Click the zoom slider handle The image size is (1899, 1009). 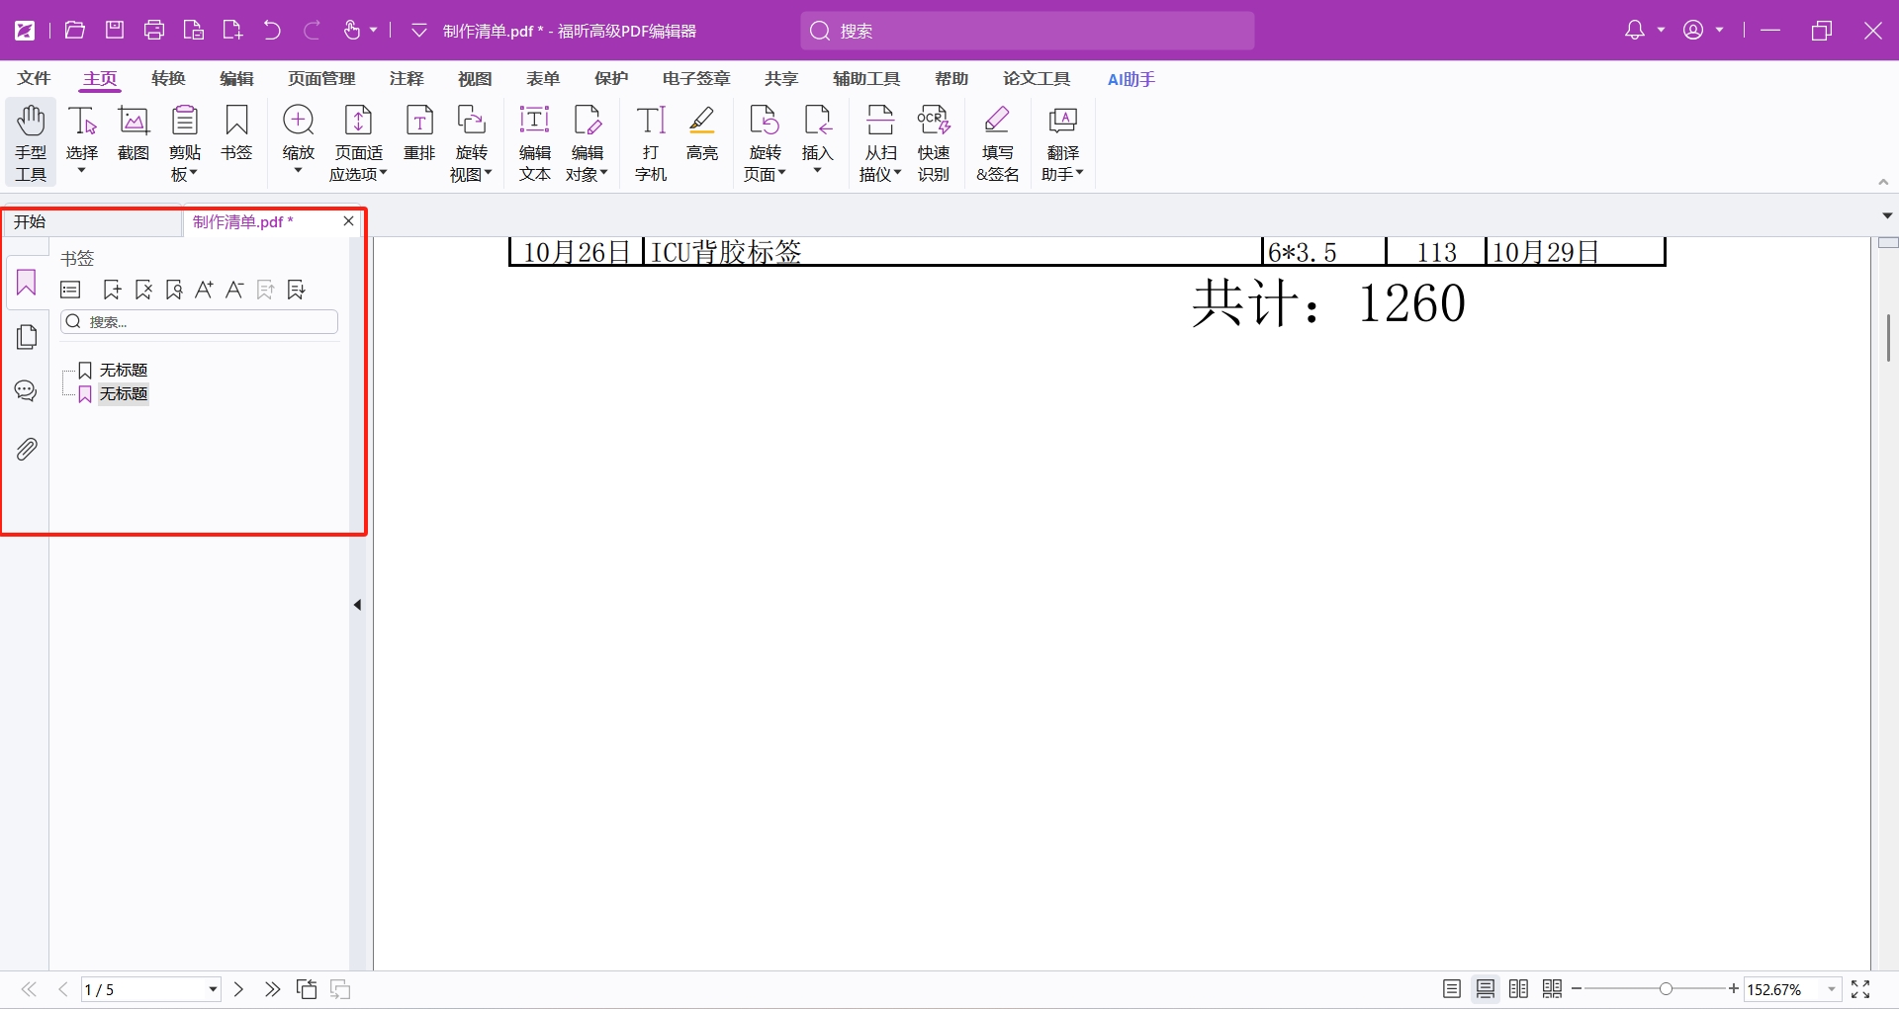1667,989
